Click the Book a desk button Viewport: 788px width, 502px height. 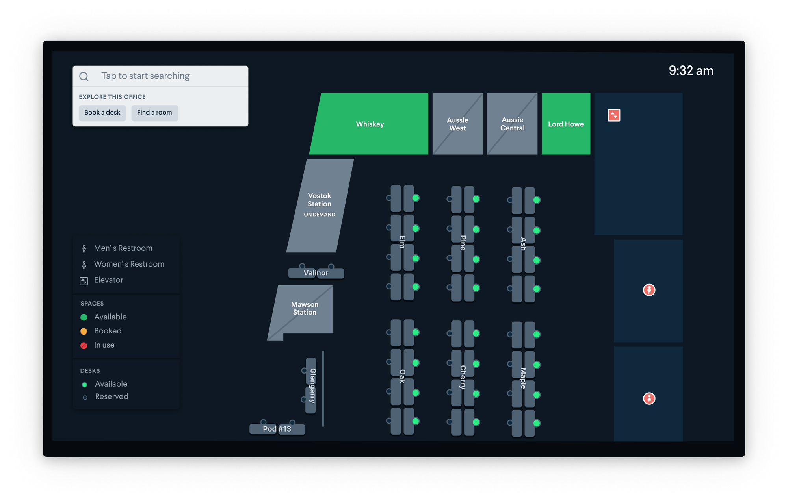102,113
